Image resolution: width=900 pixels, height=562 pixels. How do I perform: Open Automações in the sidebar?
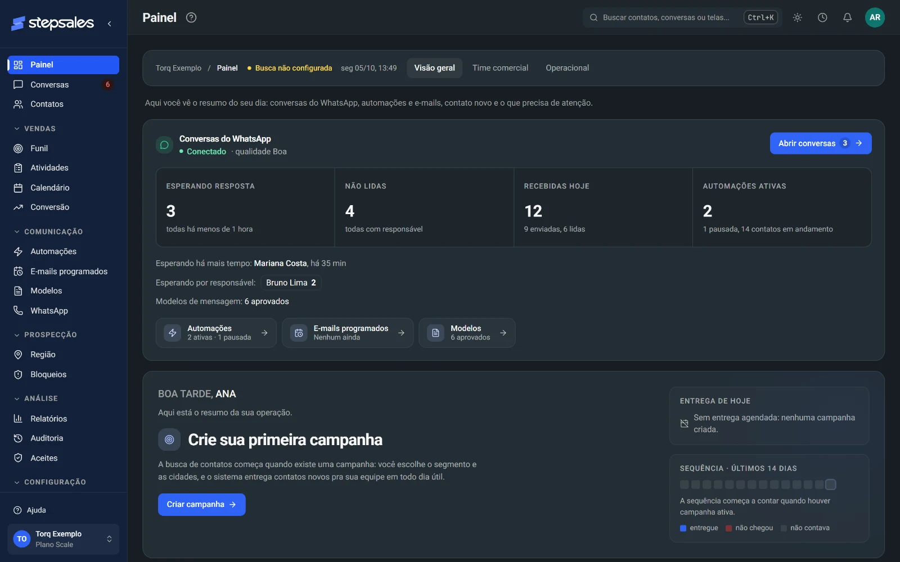[64, 251]
